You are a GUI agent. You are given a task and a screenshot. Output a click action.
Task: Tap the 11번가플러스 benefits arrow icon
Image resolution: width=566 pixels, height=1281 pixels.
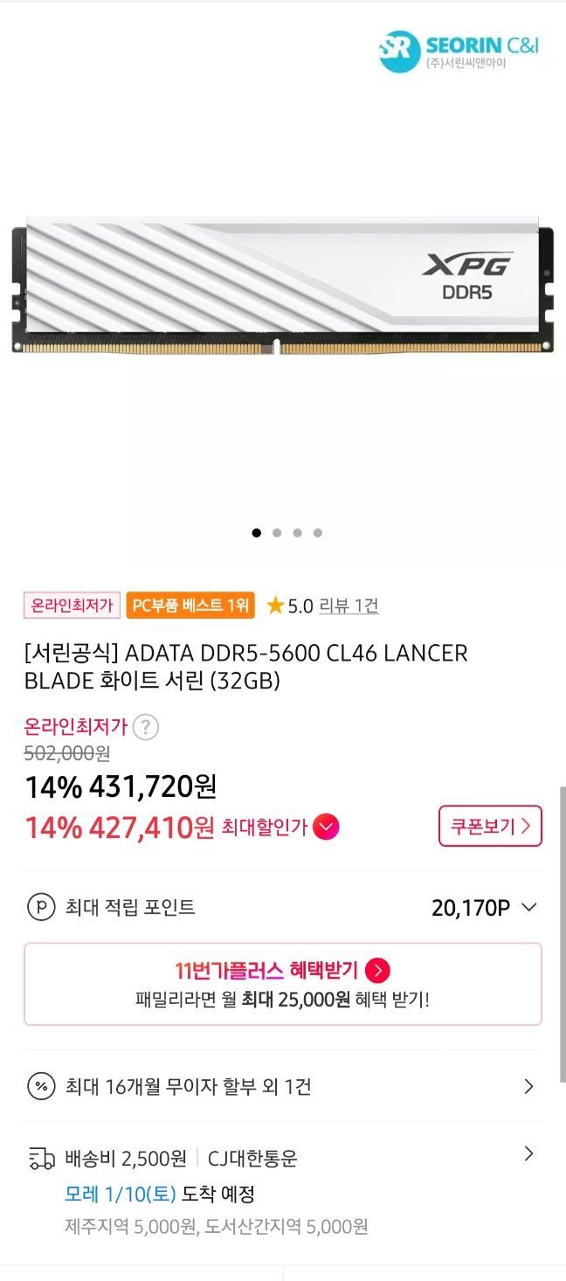pyautogui.click(x=377, y=970)
